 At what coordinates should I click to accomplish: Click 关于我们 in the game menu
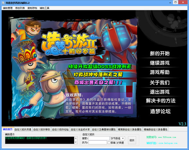tap(160, 82)
